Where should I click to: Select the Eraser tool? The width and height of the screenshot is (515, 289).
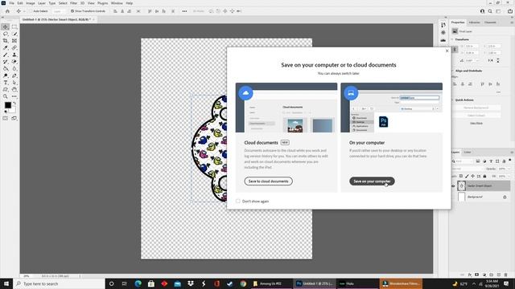14,62
